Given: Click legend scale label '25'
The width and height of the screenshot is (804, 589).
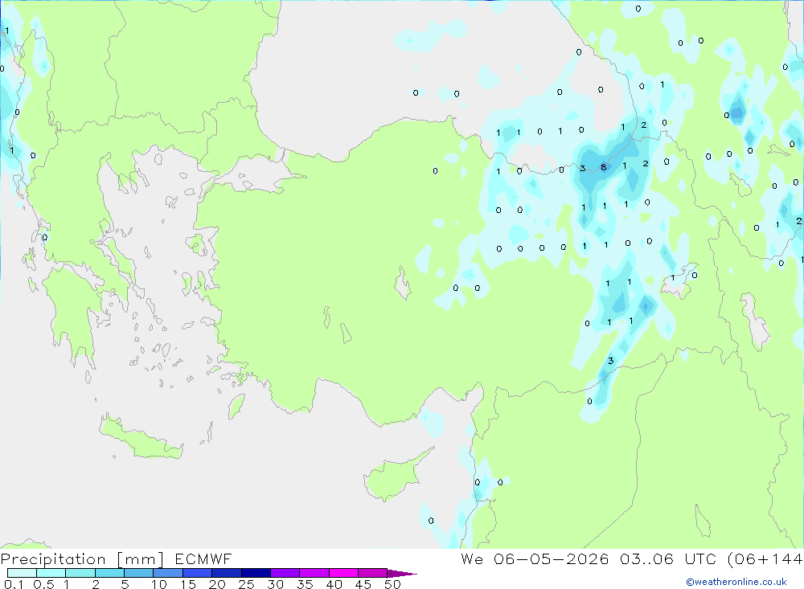Looking at the screenshot, I should (247, 584).
